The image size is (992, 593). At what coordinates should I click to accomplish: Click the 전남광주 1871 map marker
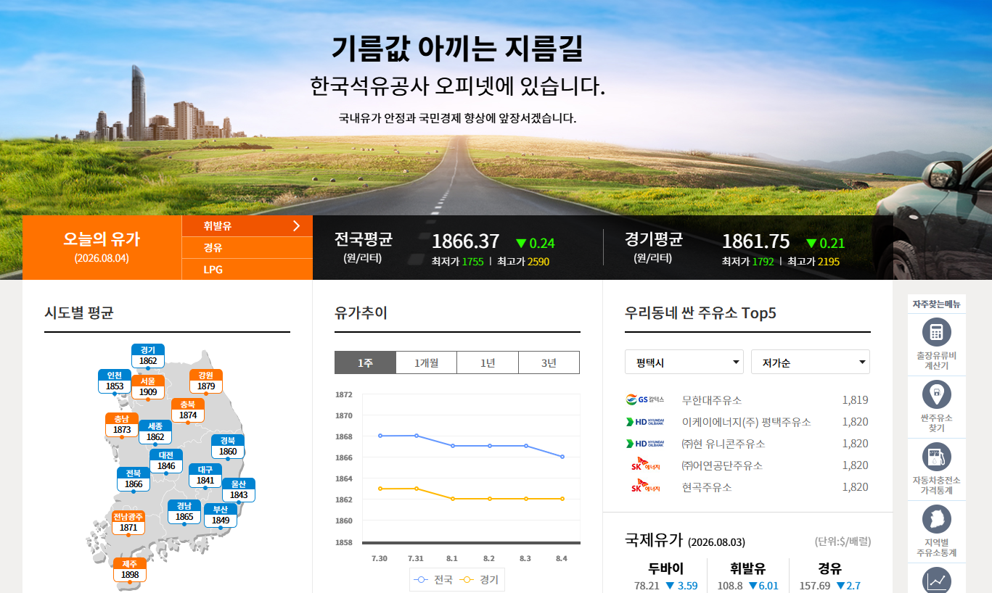point(128,523)
